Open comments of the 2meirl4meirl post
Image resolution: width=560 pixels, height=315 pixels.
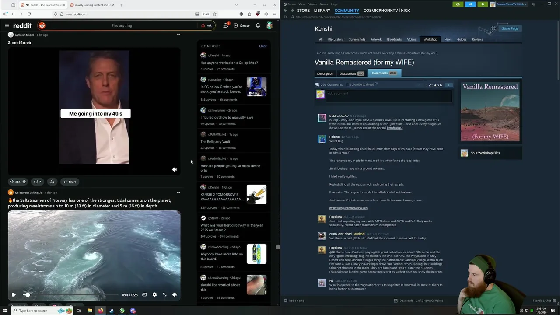click(38, 182)
